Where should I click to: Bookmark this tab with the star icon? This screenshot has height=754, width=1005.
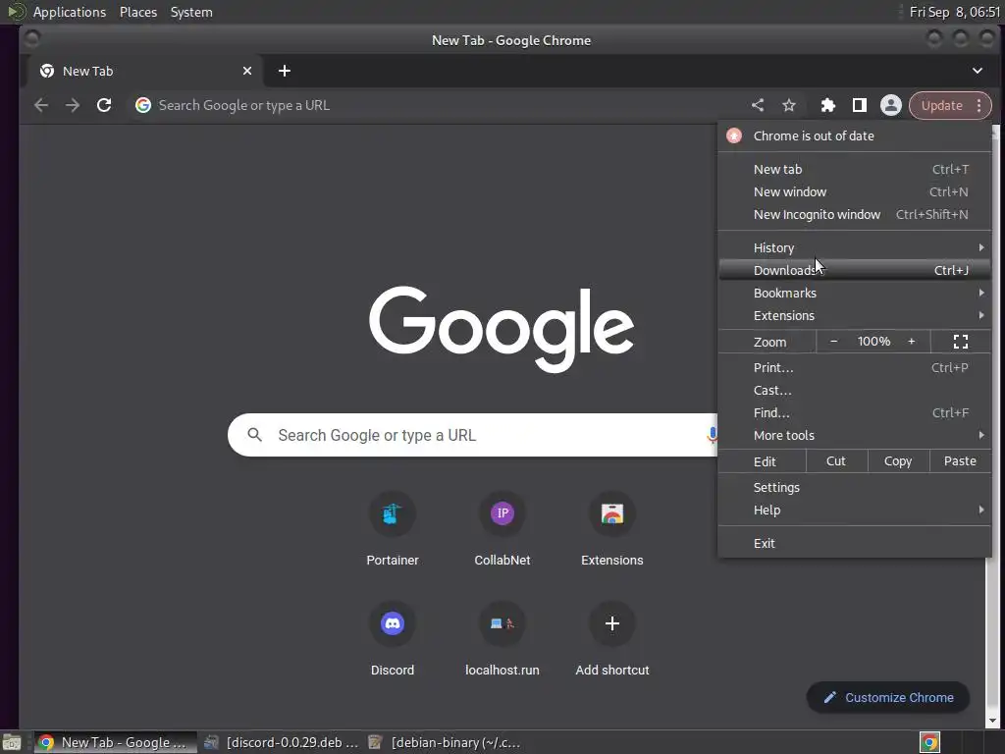pos(789,105)
